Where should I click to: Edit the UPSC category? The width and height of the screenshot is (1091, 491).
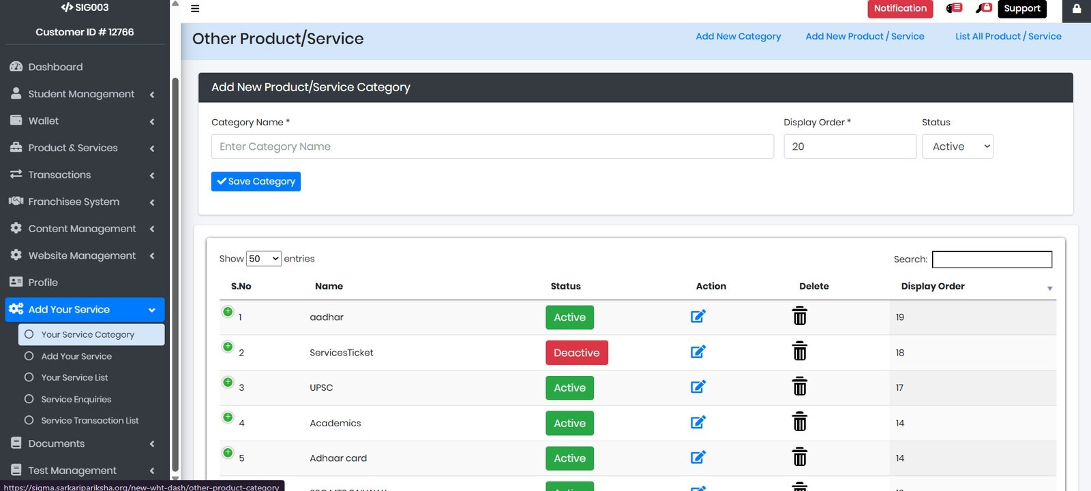[x=698, y=387]
